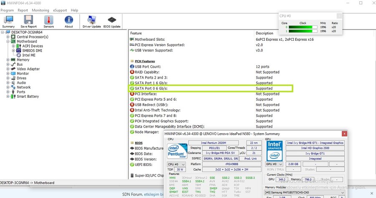The height and width of the screenshot is (198, 376).
Task: Collapse the DESKTOP-3CGNR64 root node
Action: 3,32
